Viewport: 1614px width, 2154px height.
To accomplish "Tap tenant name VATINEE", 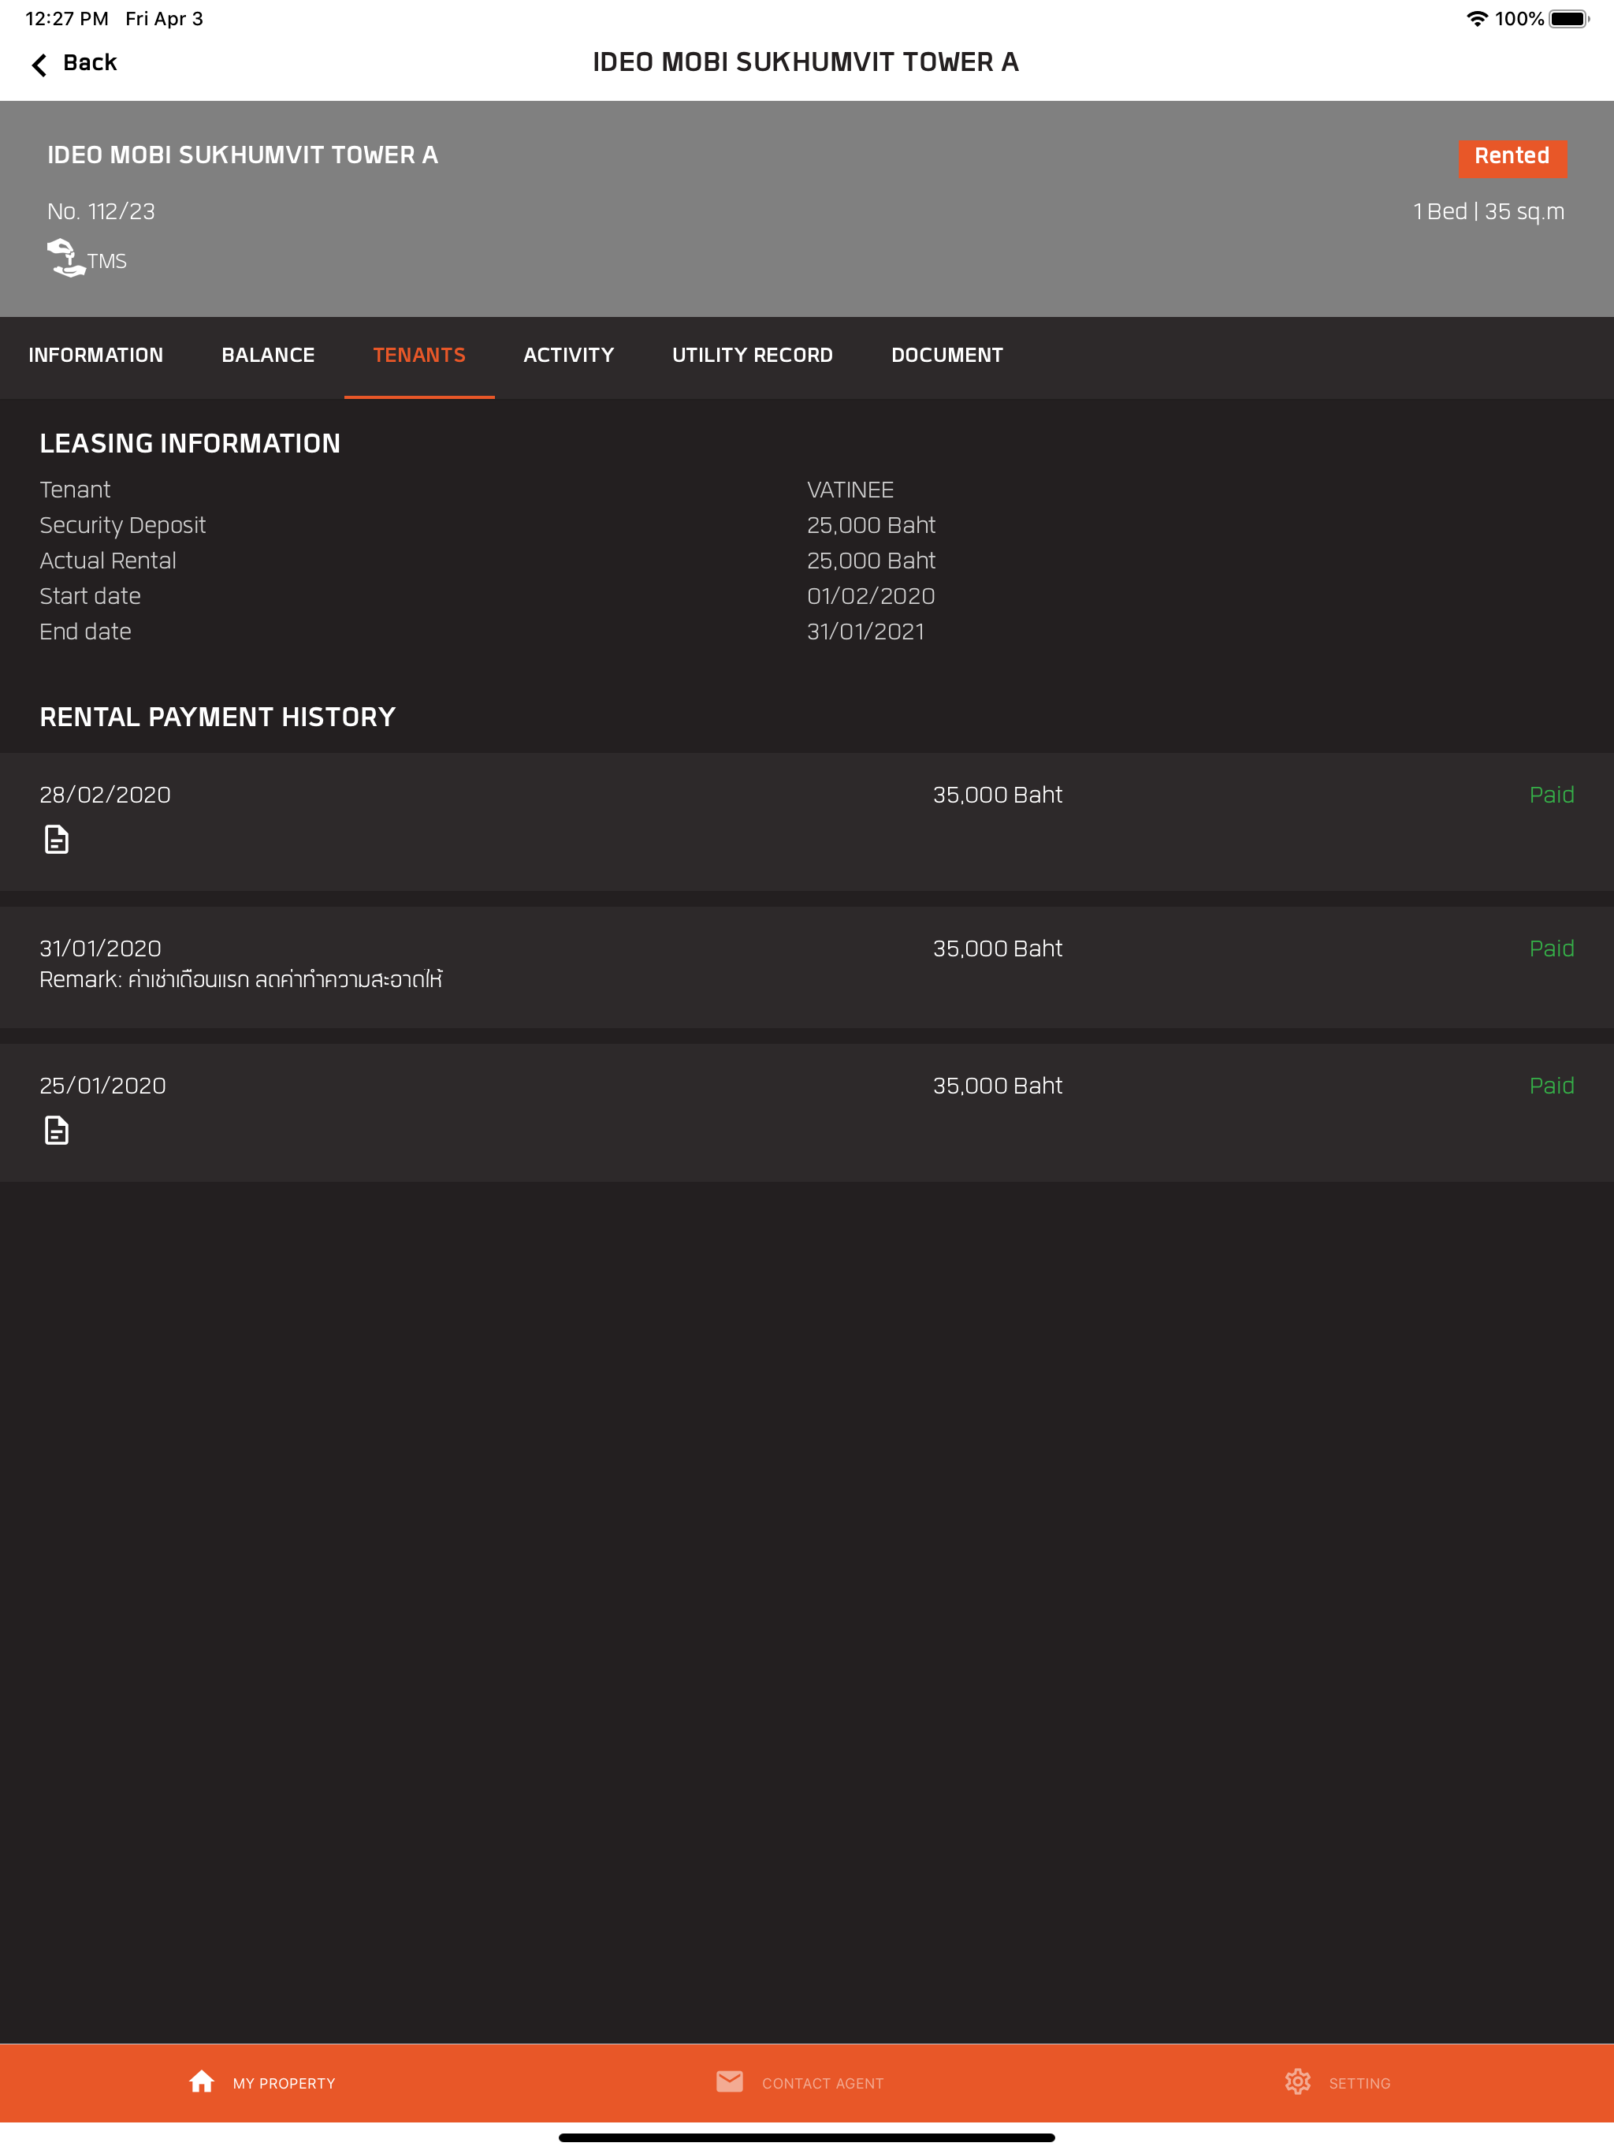I will pyautogui.click(x=850, y=490).
